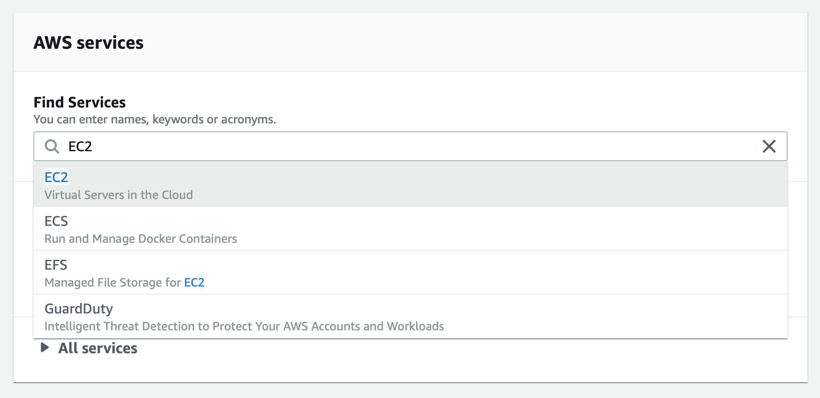820x398 pixels.
Task: Click the All services label
Action: [98, 348]
